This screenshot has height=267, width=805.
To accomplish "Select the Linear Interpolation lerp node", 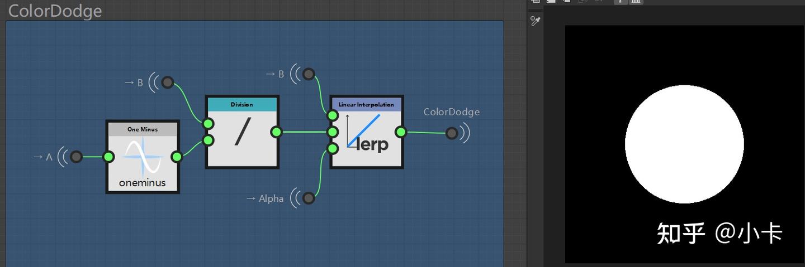I will click(x=367, y=132).
